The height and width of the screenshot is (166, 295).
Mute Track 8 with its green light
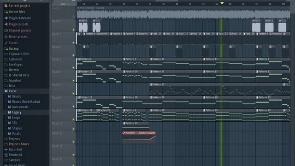73,107
